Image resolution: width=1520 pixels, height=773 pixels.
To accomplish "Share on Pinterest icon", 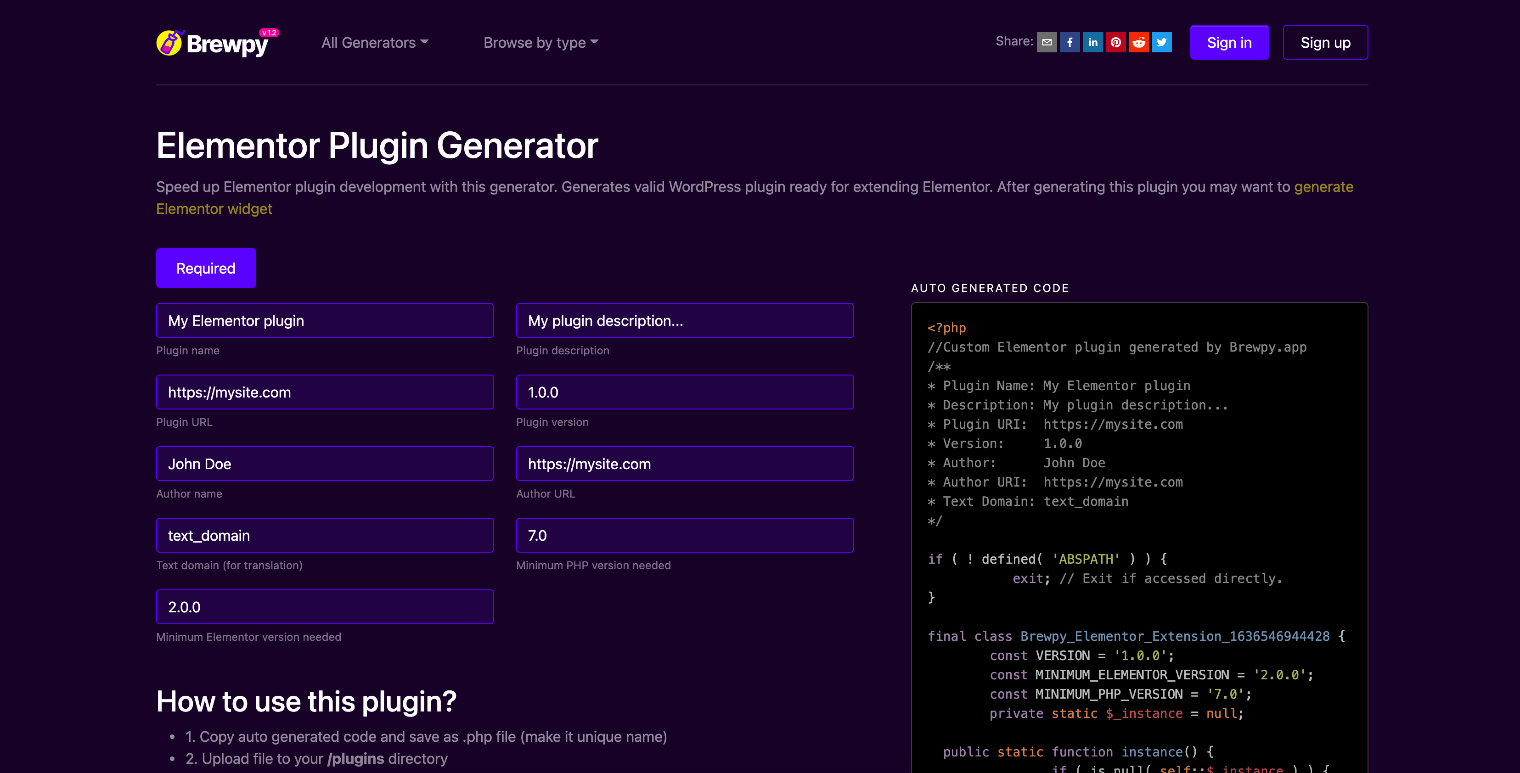I will [1116, 42].
